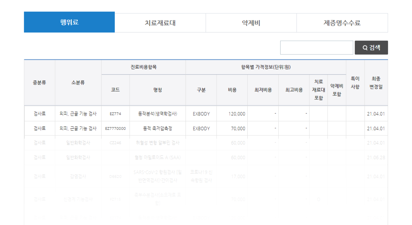This screenshot has height=225, width=412.
Task: Click the 감염검사 subcategory cell
Action: 78,176
